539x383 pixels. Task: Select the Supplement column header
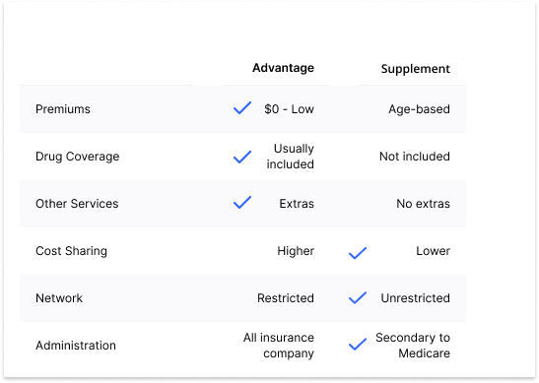415,69
